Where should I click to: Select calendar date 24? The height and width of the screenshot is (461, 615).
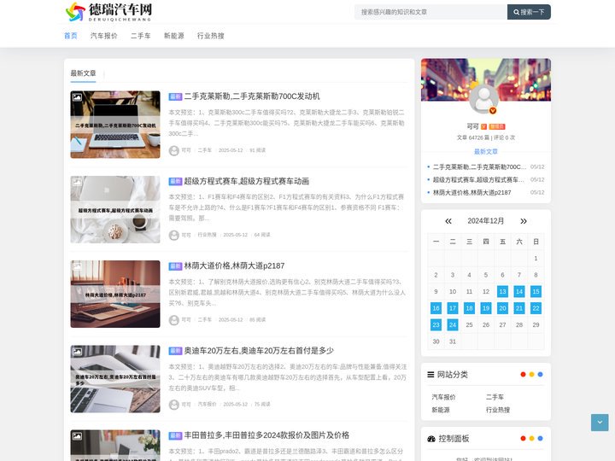[453, 324]
